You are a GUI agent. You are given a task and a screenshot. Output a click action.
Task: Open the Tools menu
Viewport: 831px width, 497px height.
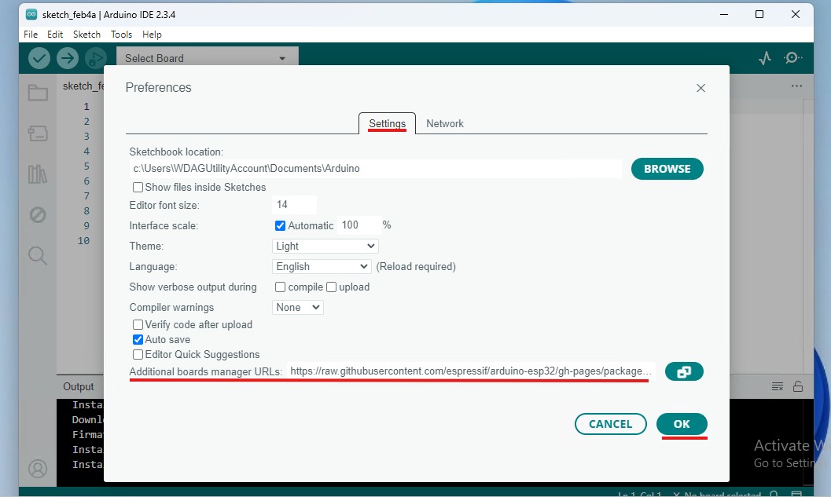[x=121, y=34]
